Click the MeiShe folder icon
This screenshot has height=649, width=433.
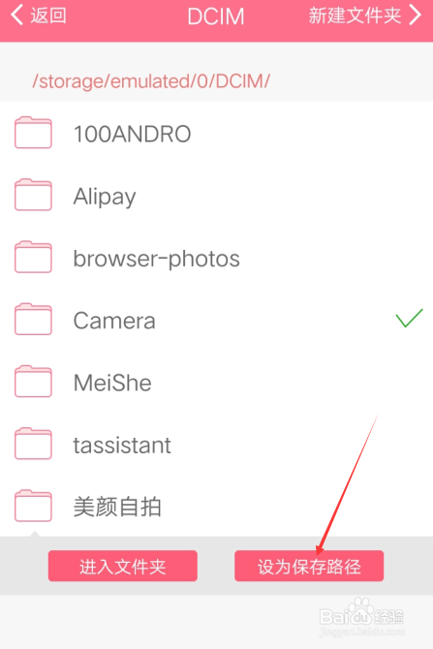(33, 382)
